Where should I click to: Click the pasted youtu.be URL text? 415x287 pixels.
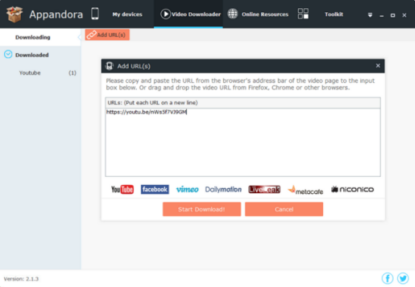click(146, 112)
